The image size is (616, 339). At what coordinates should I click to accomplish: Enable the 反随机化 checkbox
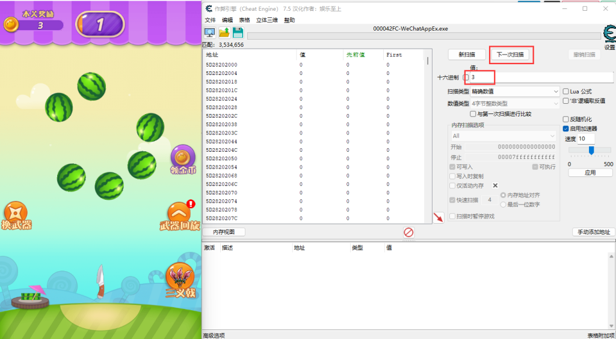coord(565,119)
